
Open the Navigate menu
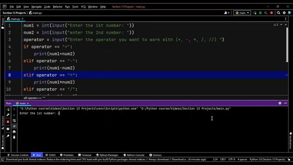point(37,7)
